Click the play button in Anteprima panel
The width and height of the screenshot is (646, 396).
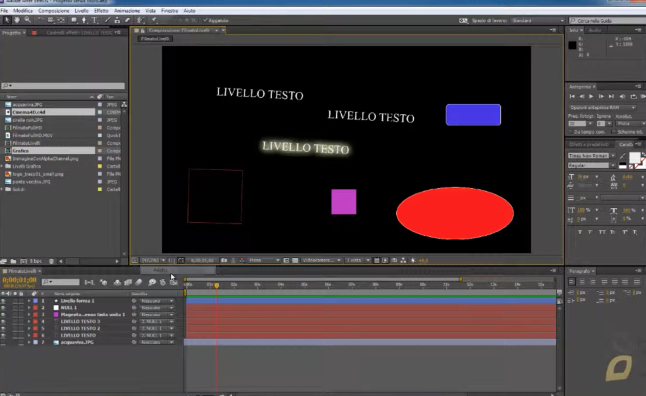point(591,96)
